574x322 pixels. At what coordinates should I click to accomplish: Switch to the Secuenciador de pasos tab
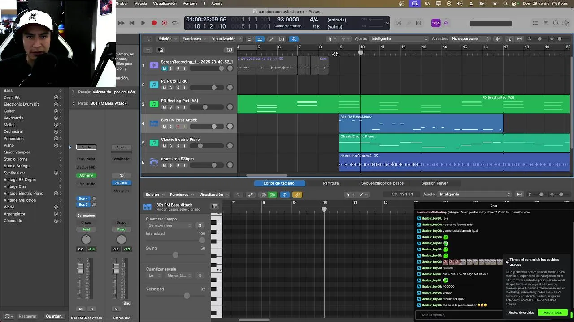click(x=383, y=183)
